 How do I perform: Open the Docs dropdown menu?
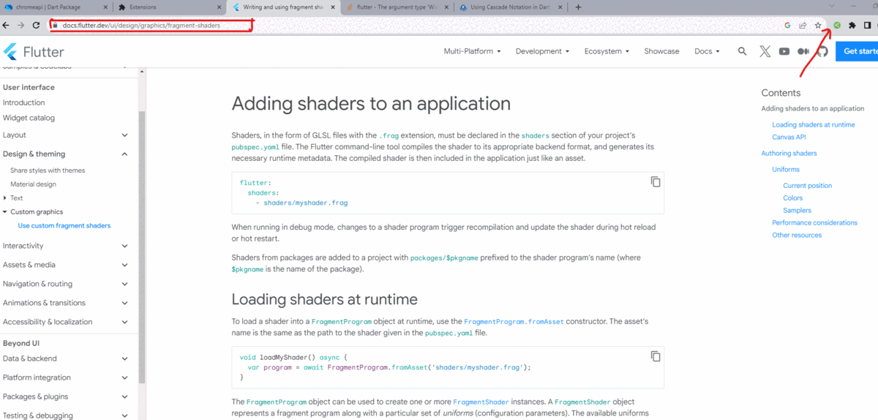[x=707, y=51]
